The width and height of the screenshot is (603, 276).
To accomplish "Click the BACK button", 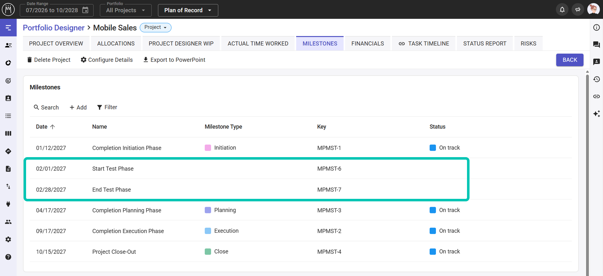I will [570, 60].
